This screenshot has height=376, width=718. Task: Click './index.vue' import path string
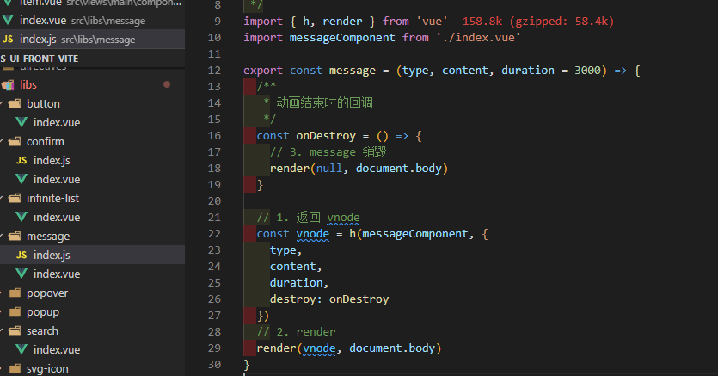point(478,38)
